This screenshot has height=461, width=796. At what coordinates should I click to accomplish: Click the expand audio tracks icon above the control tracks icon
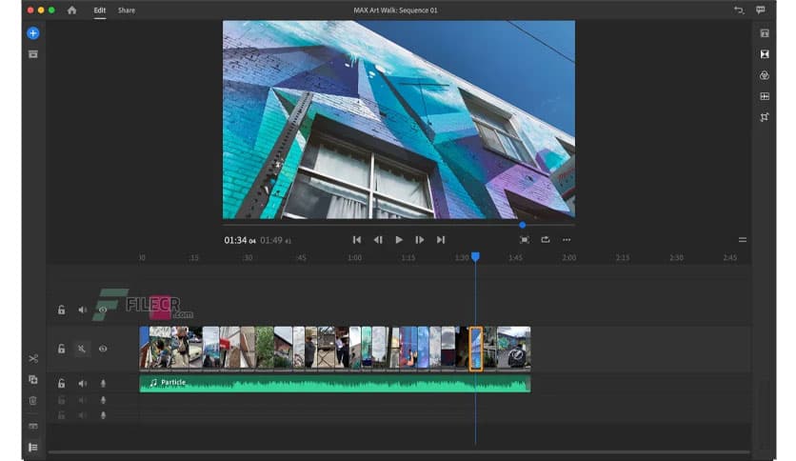(x=33, y=427)
